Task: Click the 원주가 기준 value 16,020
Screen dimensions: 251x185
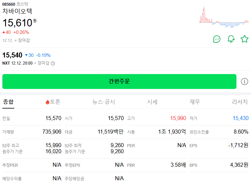Action: pos(53,152)
